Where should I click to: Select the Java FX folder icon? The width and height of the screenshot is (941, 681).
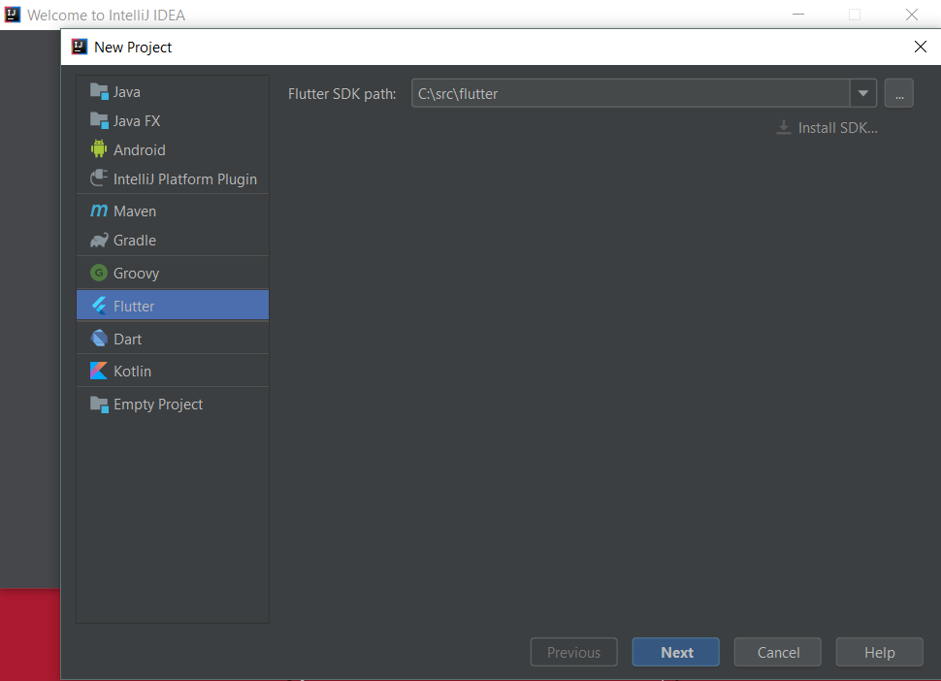coord(99,121)
